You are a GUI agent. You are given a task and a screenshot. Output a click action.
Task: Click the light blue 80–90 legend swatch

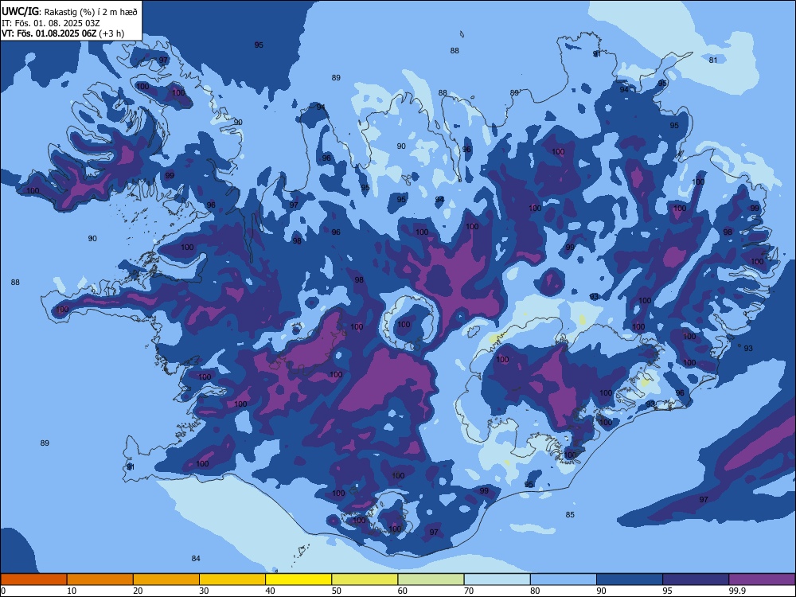click(x=564, y=579)
